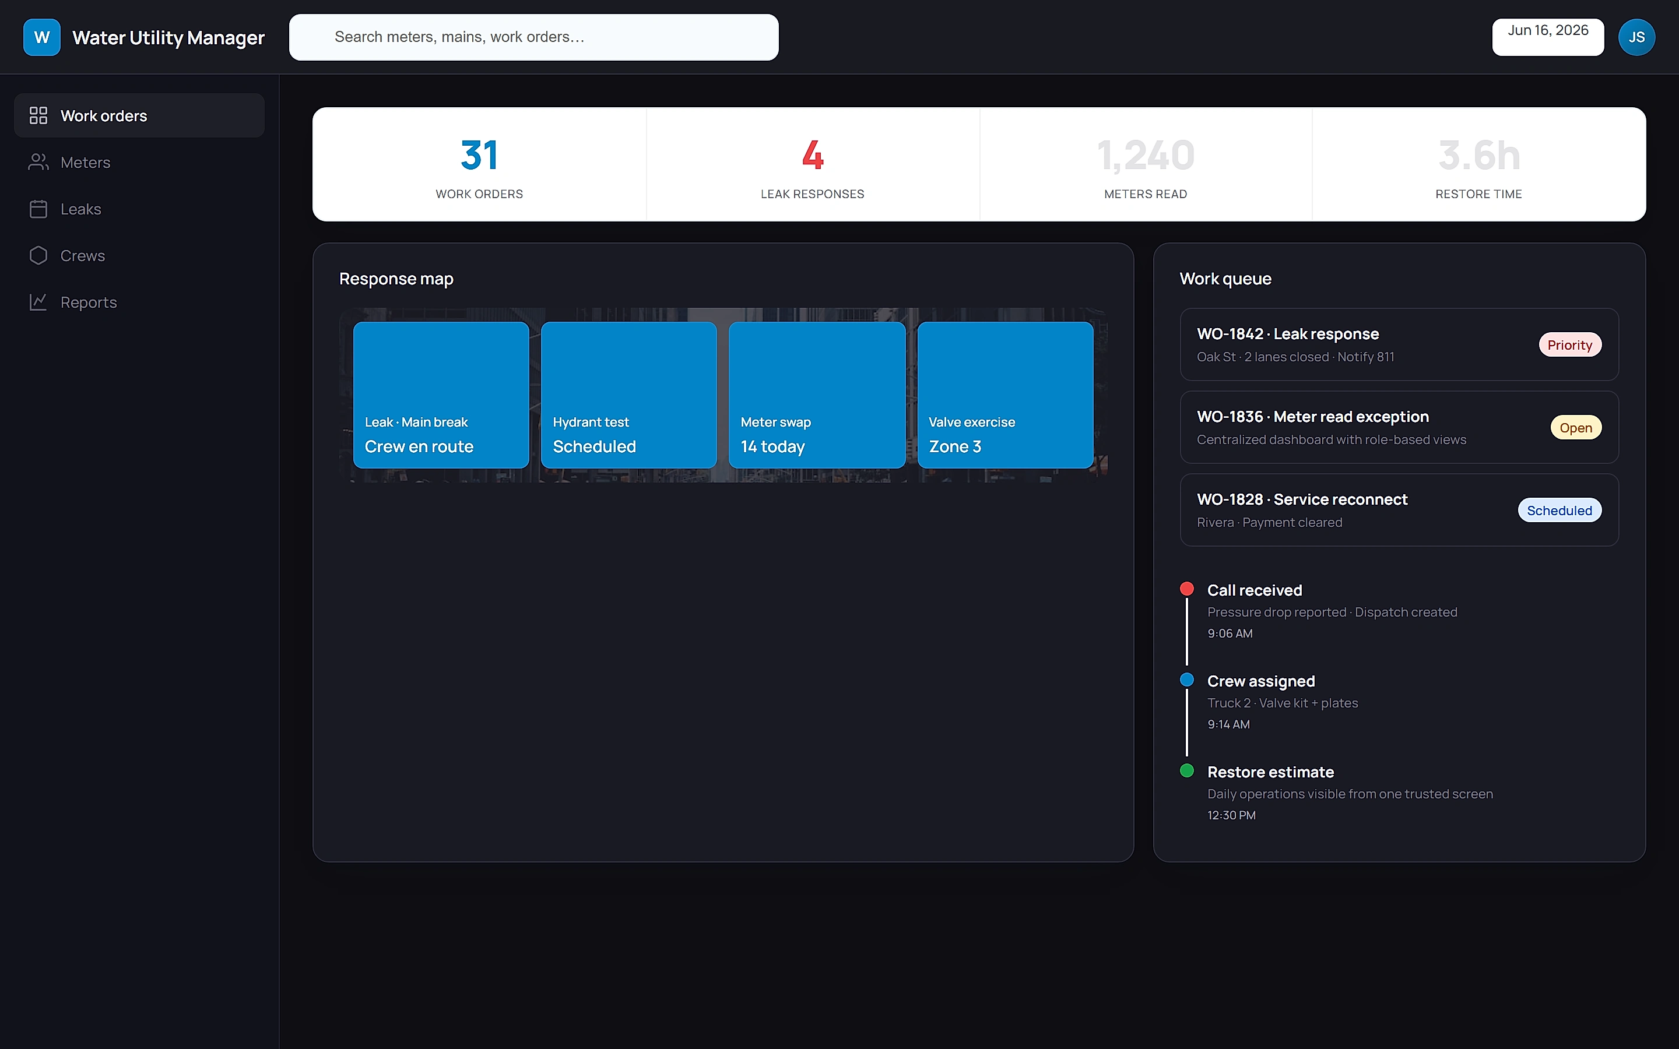1679x1049 pixels.
Task: Click the Priority status badge
Action: pos(1569,345)
